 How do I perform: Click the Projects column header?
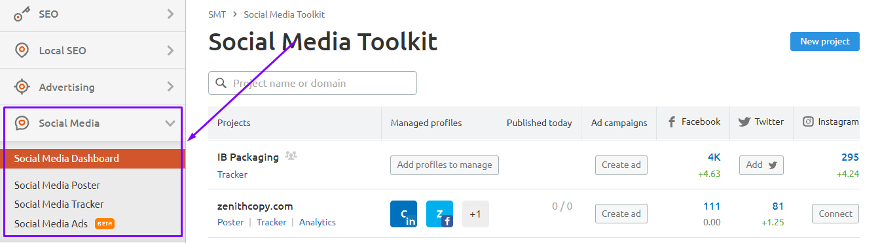tap(234, 123)
